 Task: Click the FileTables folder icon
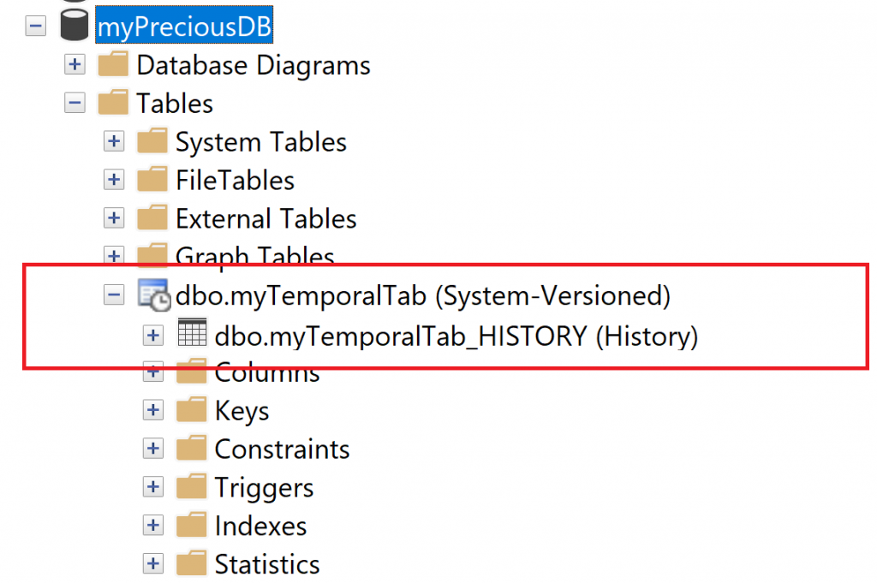[152, 181]
